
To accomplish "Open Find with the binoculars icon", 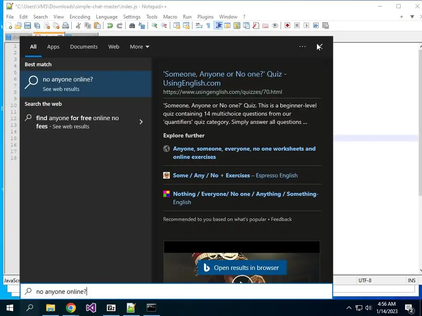I will [132, 26].
